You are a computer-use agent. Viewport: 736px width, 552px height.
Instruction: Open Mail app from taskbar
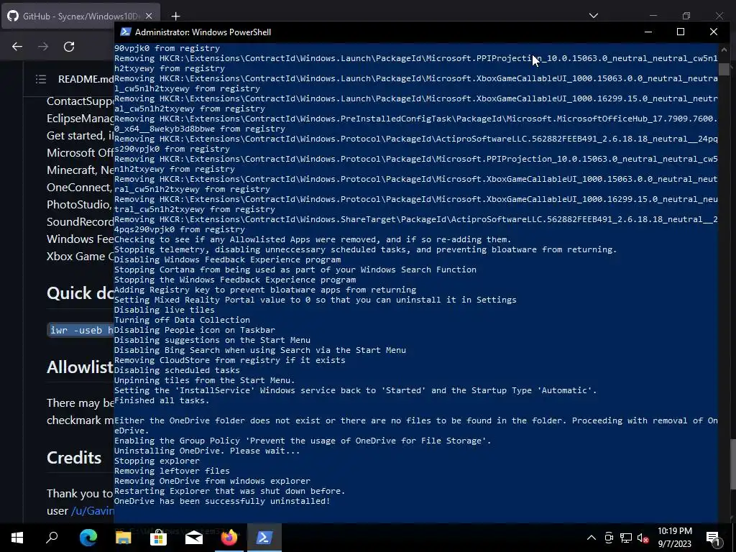point(193,538)
